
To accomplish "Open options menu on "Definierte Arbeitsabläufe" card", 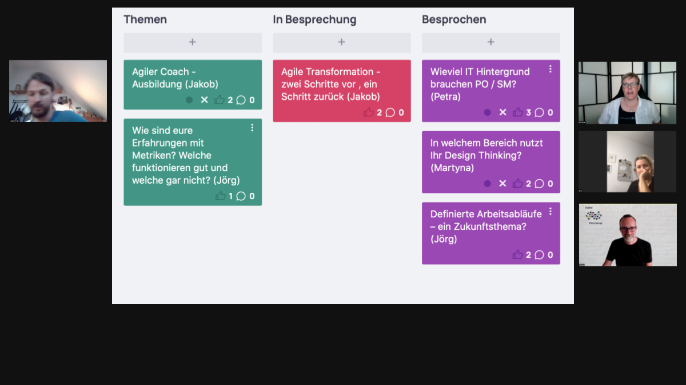I will pos(551,211).
